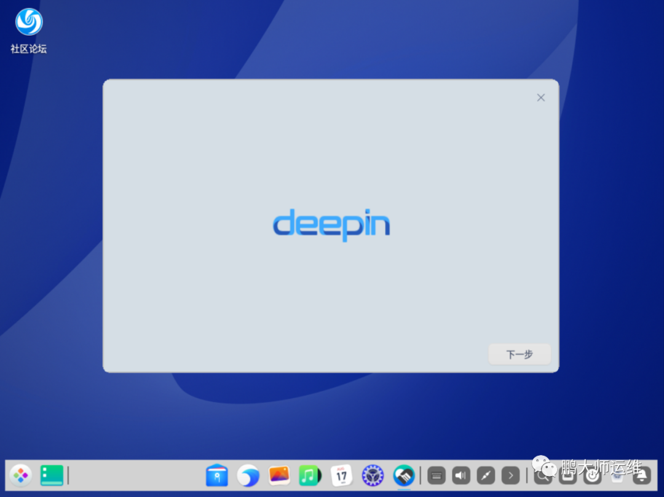The width and height of the screenshot is (664, 497).
Task: Open Control Center gear icon
Action: tap(373, 475)
